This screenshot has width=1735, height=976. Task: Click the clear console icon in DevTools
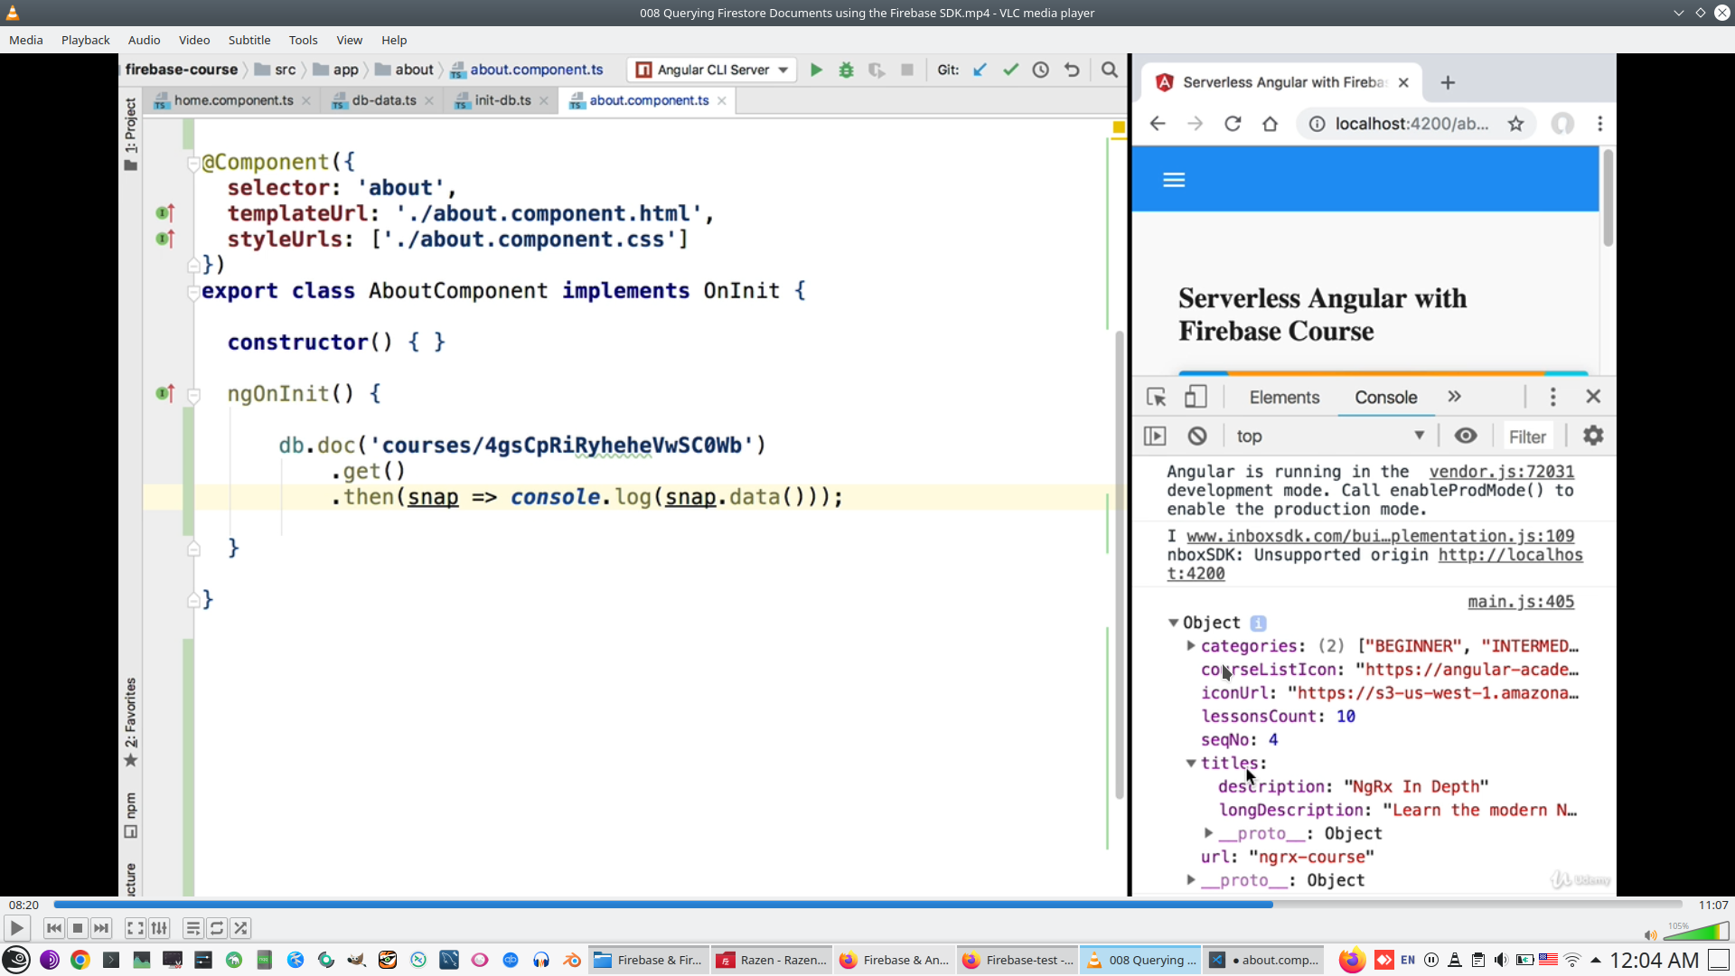coord(1197,436)
